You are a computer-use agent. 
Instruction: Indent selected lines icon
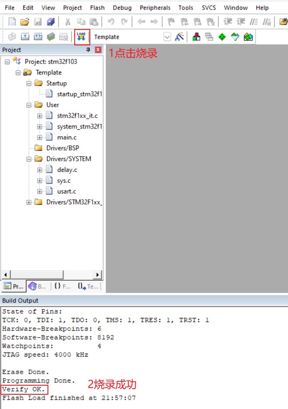pyautogui.click(x=228, y=22)
